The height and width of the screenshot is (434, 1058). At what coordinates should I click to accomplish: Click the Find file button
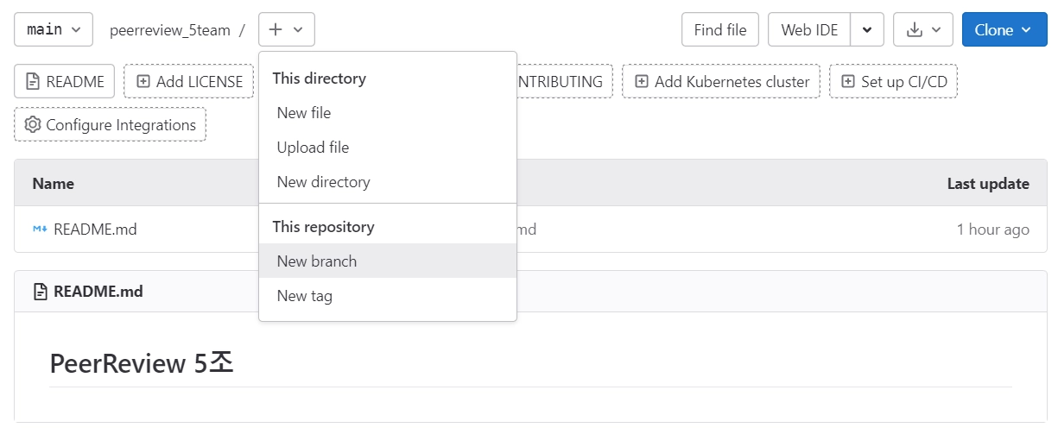pos(719,30)
